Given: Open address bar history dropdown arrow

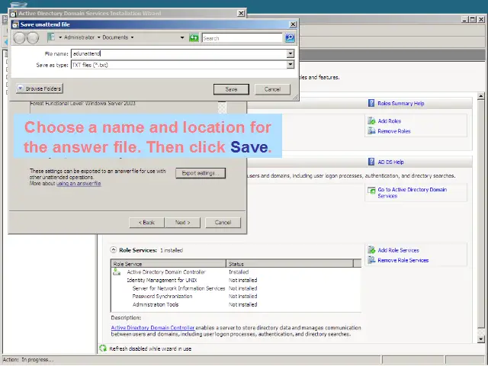Looking at the screenshot, I should coord(182,37).
